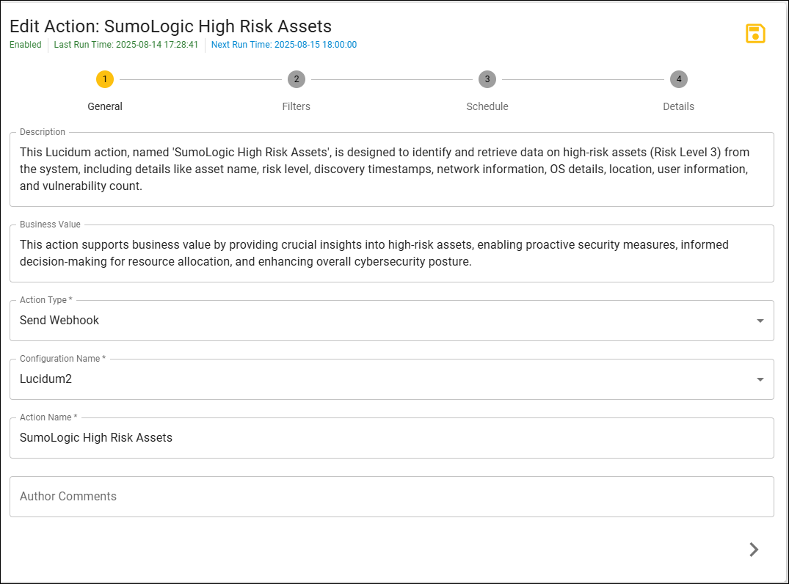Expand the Action Type dropdown arrow
This screenshot has width=789, height=584.
760,321
